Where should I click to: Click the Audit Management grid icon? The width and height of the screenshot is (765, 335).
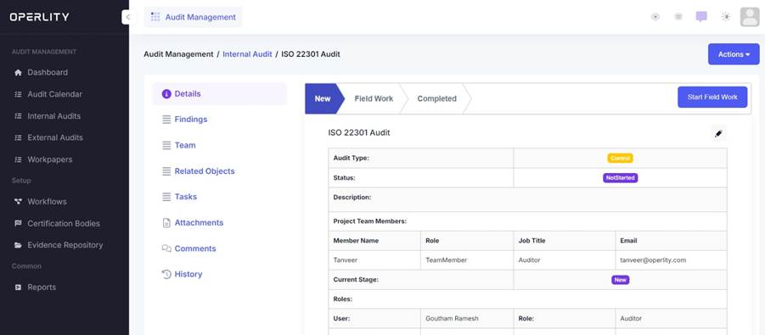(155, 17)
